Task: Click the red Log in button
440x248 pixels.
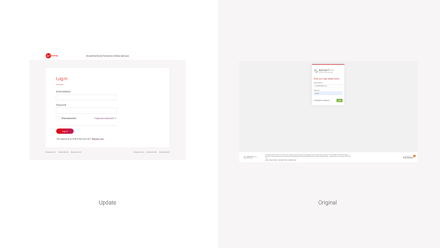Action: click(x=65, y=131)
